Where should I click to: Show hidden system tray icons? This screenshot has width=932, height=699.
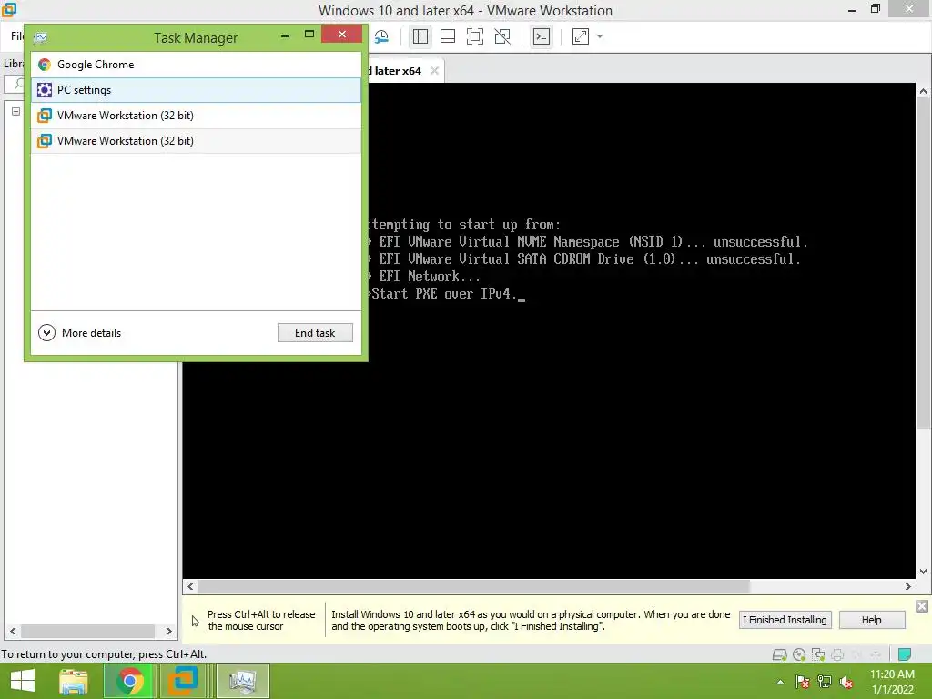coord(780,682)
